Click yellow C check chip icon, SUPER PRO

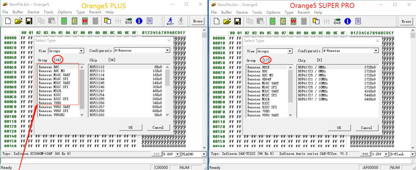pyautogui.click(x=283, y=21)
